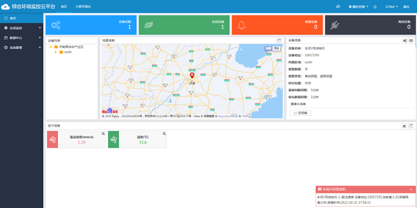
Task: Close the 车间3号线电机 alarm popup
Action: 411,189
